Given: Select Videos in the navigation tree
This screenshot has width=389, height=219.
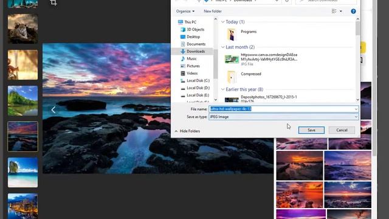Looking at the screenshot, I should point(192,73).
